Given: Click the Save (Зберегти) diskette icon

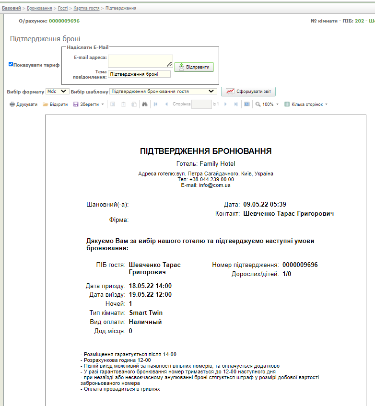Looking at the screenshot, I should coord(76,104).
